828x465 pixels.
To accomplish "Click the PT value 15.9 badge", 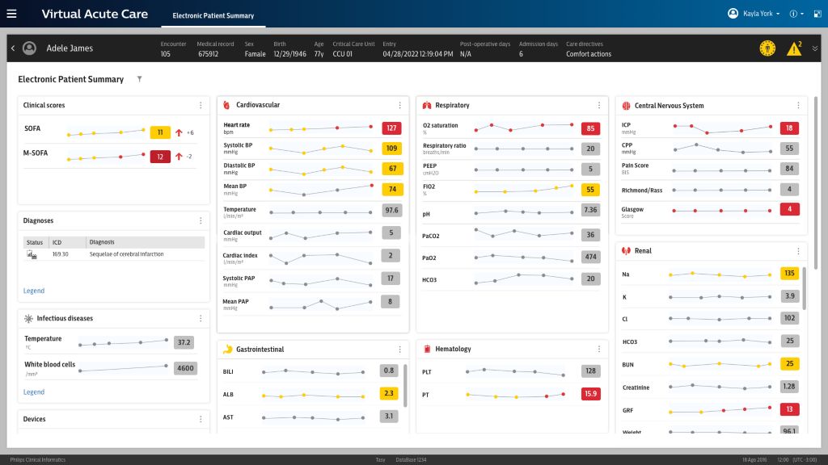I will tap(590, 394).
